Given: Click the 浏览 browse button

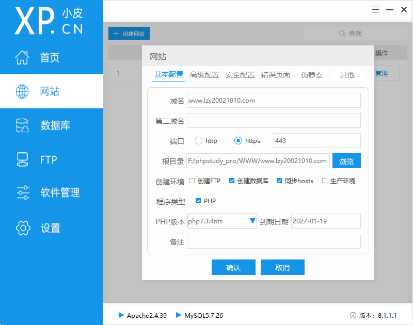Looking at the screenshot, I should point(346,161).
